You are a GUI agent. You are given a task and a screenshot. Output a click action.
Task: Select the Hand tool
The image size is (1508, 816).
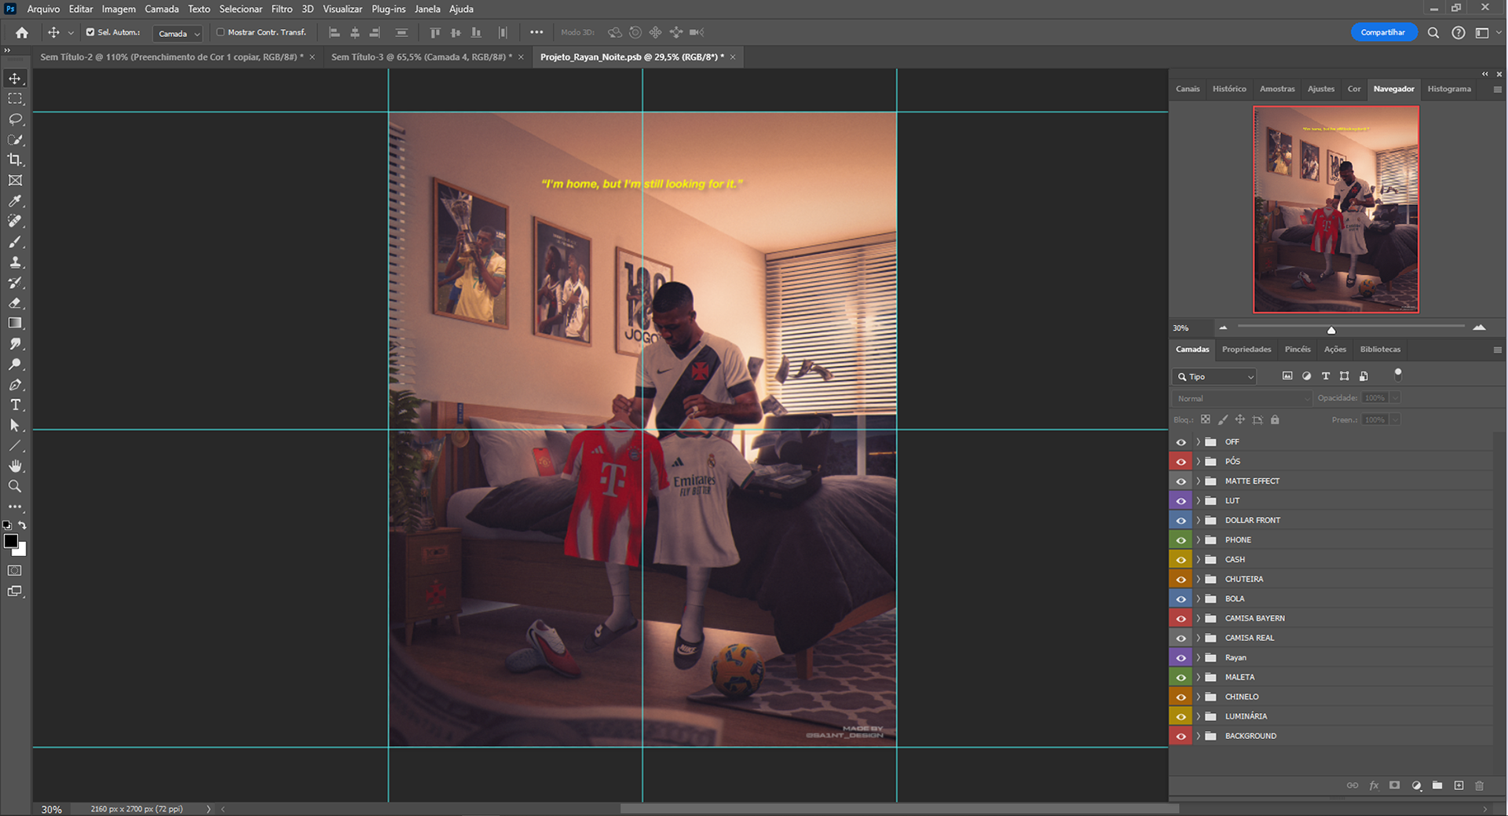tap(15, 467)
